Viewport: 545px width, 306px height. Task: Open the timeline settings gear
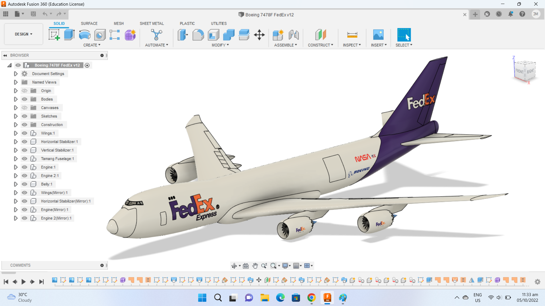pos(537,282)
